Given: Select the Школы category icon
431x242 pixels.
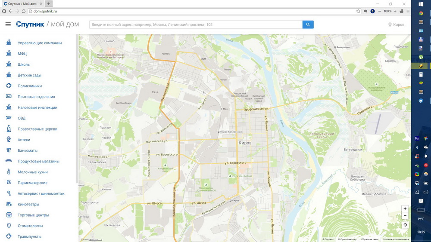Looking at the screenshot, I should tap(9, 64).
